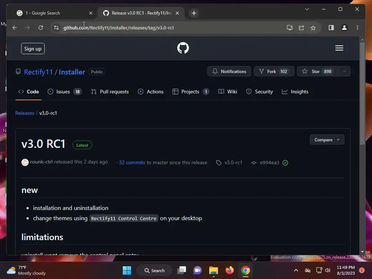Open the Pull requests tab
Image resolution: width=372 pixels, height=279 pixels.
tap(110, 92)
